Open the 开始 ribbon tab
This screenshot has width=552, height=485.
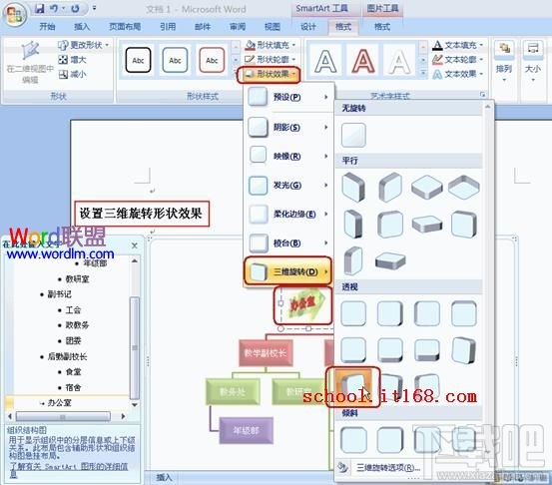47,27
